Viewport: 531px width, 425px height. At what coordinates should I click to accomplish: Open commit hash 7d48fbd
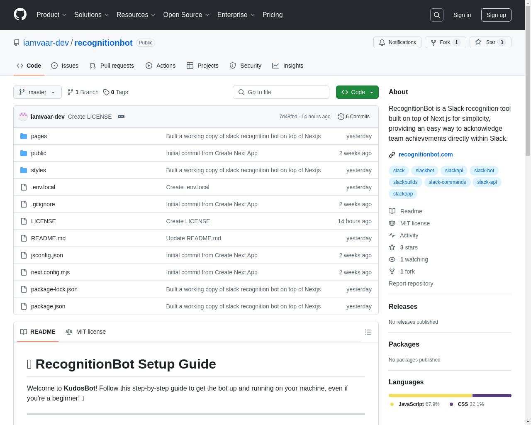288,117
